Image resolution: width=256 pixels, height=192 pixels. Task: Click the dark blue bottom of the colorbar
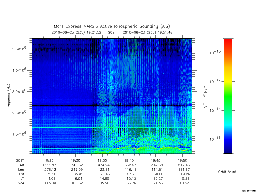pyautogui.click(x=228, y=150)
